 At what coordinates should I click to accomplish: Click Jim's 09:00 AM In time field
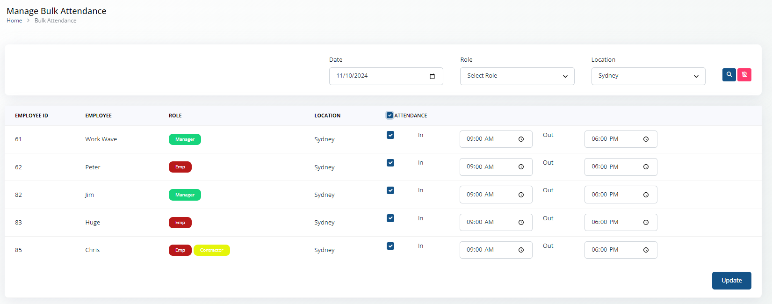click(x=496, y=195)
